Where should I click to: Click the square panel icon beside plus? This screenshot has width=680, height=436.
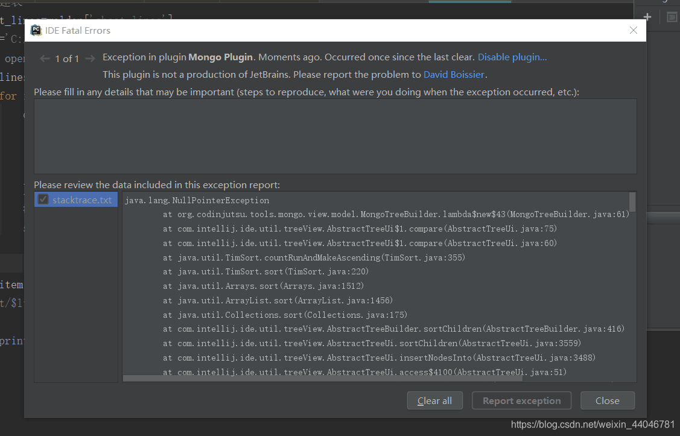[x=672, y=17]
